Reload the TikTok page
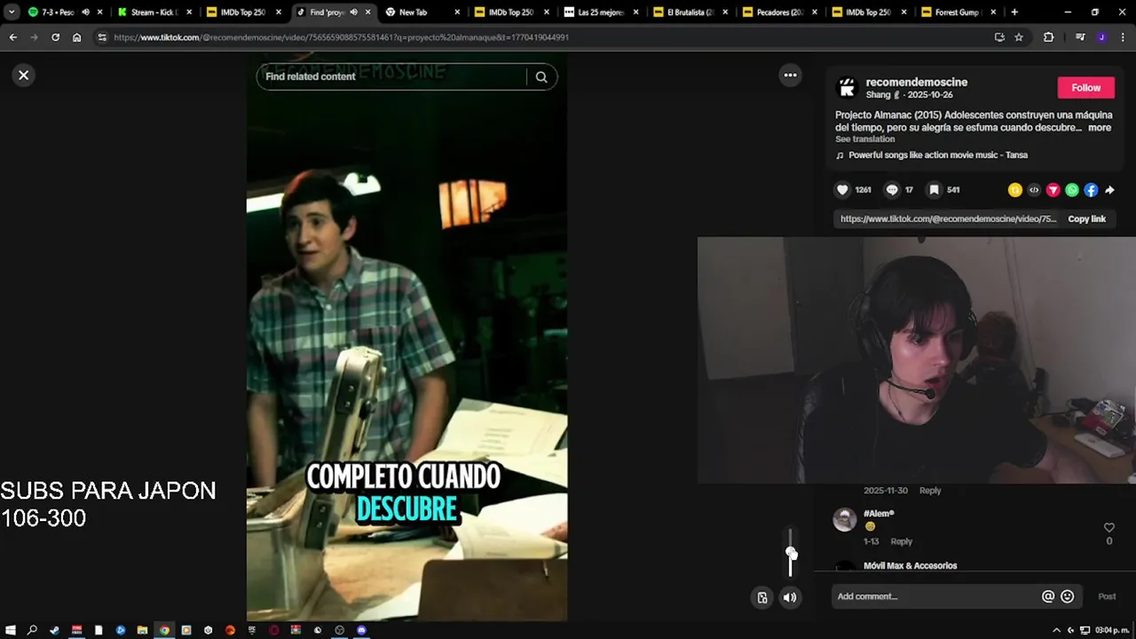 55,37
